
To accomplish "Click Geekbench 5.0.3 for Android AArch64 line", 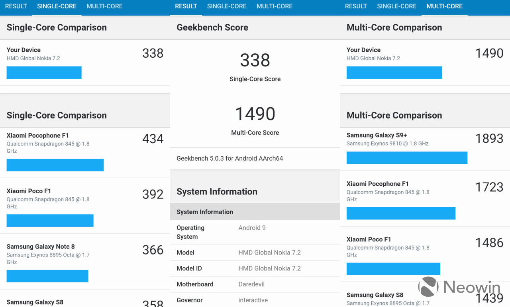I will (230, 158).
